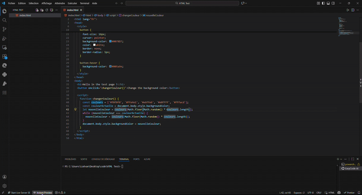Open the Python view in activity bar
Screen dimensions: 362x195
pyautogui.click(x=5, y=74)
